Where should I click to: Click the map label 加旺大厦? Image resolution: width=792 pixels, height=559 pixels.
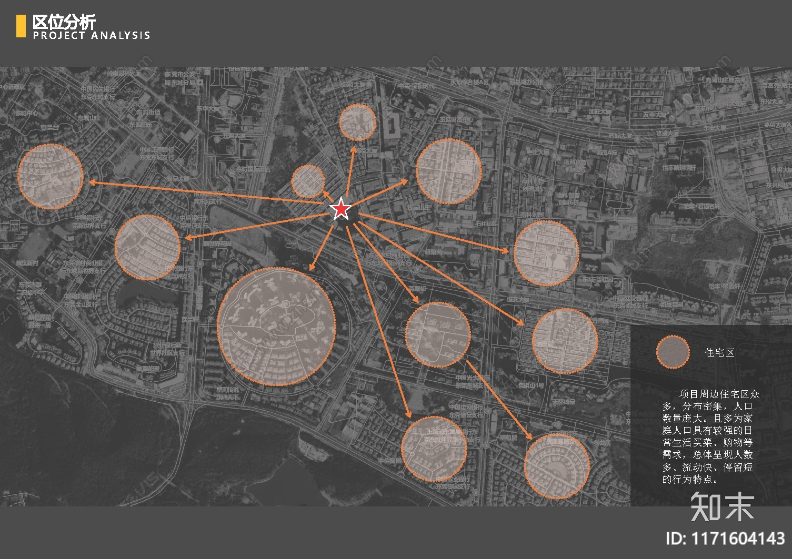pyautogui.click(x=600, y=111)
